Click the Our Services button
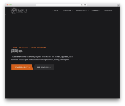Screen dimensions: 125x106 (44, 67)
